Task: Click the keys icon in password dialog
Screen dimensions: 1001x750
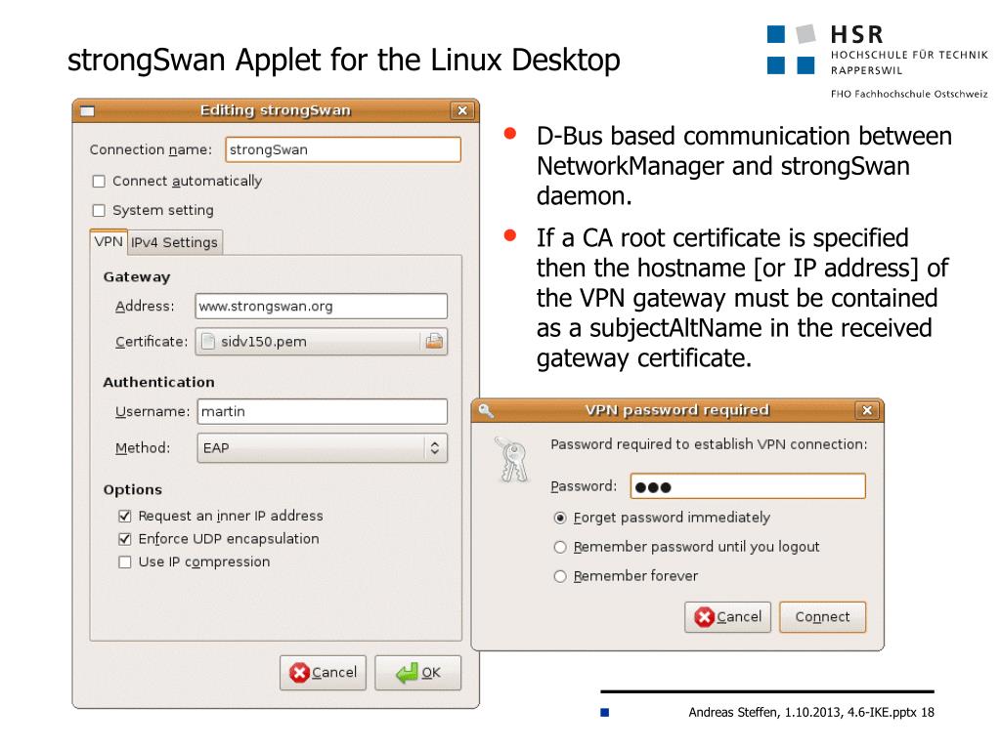Action: click(x=512, y=459)
